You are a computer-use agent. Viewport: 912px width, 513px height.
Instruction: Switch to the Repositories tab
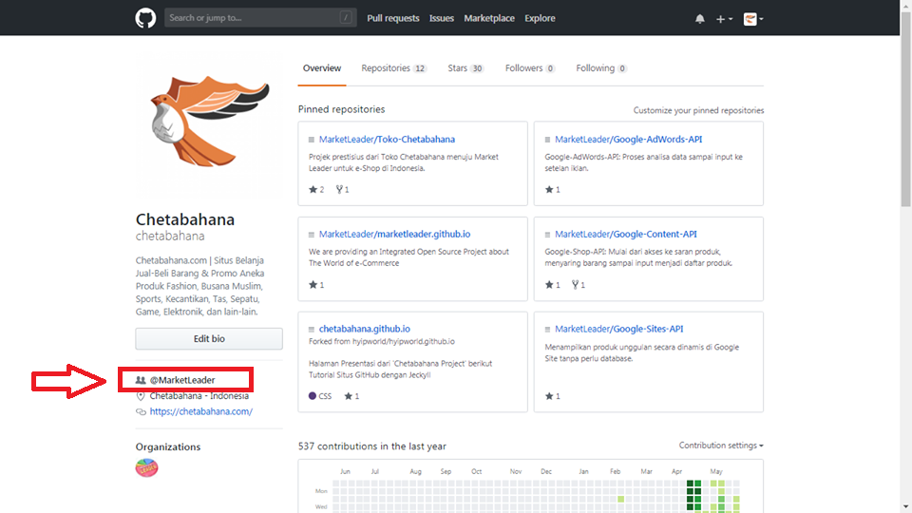coord(393,68)
